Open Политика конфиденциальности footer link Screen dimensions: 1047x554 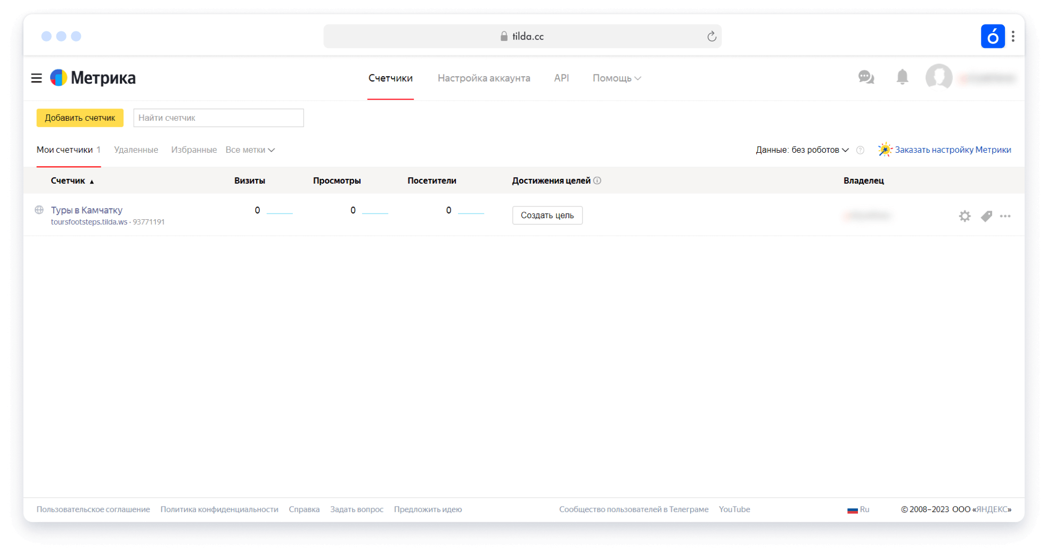tap(219, 509)
